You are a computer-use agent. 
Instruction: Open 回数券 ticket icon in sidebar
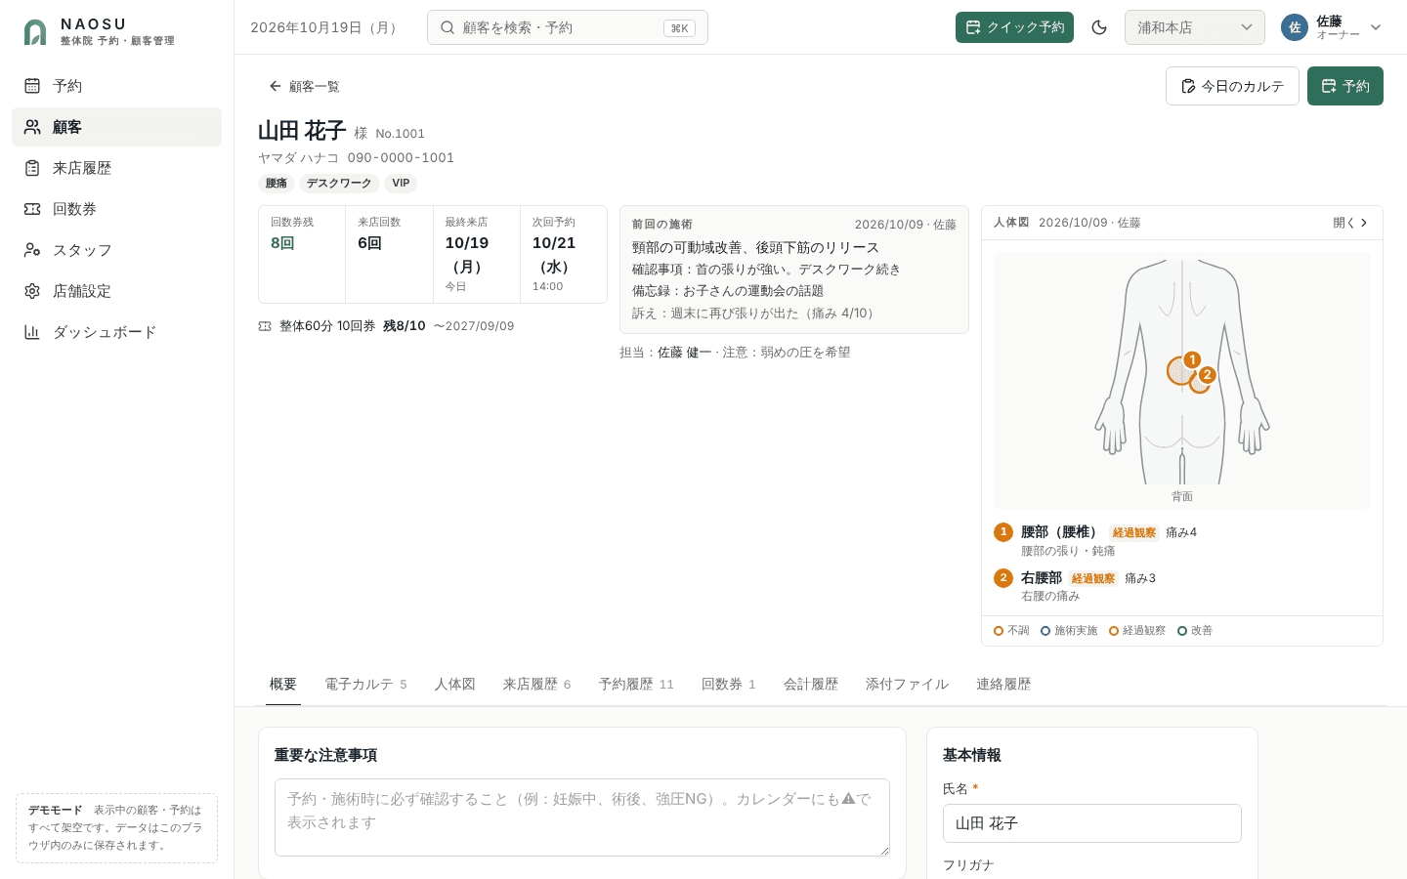pyautogui.click(x=32, y=209)
